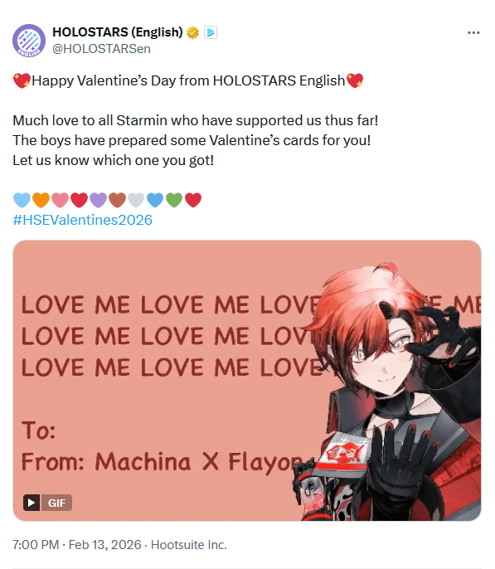The width and height of the screenshot is (495, 569).
Task: Click the sparkling heart emoji before Happy
Action: coord(22,80)
